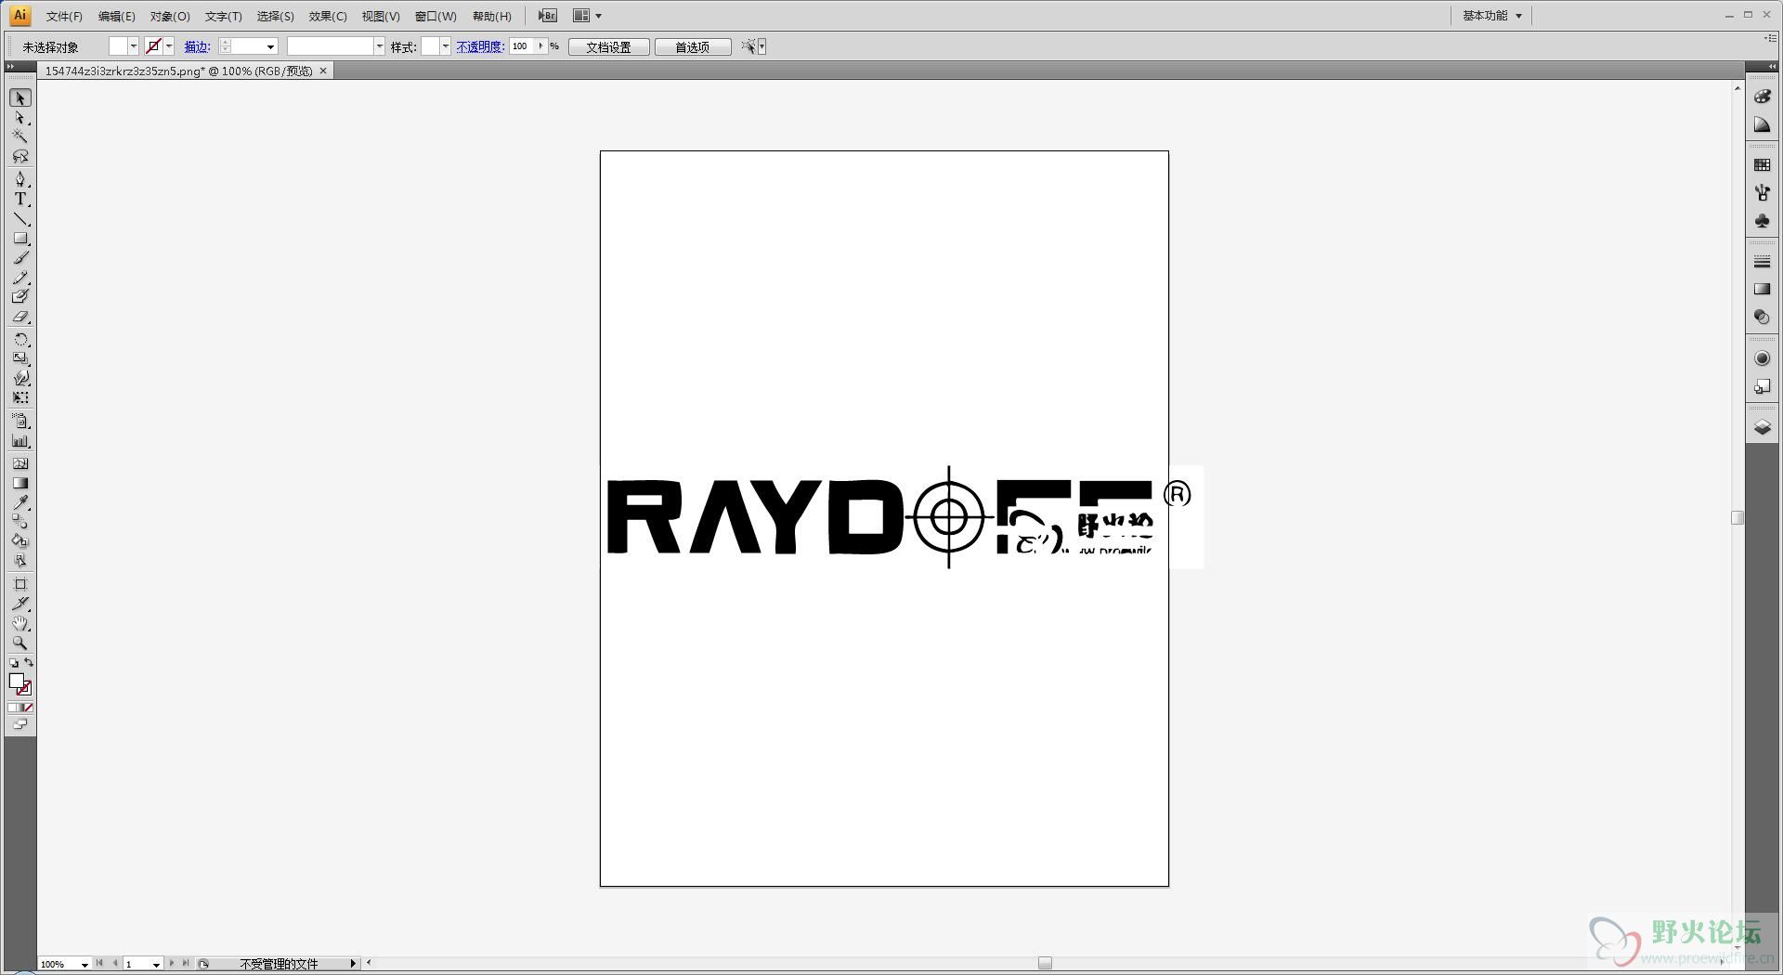This screenshot has width=1783, height=975.
Task: Select the Free Transform tool
Action: (20, 397)
